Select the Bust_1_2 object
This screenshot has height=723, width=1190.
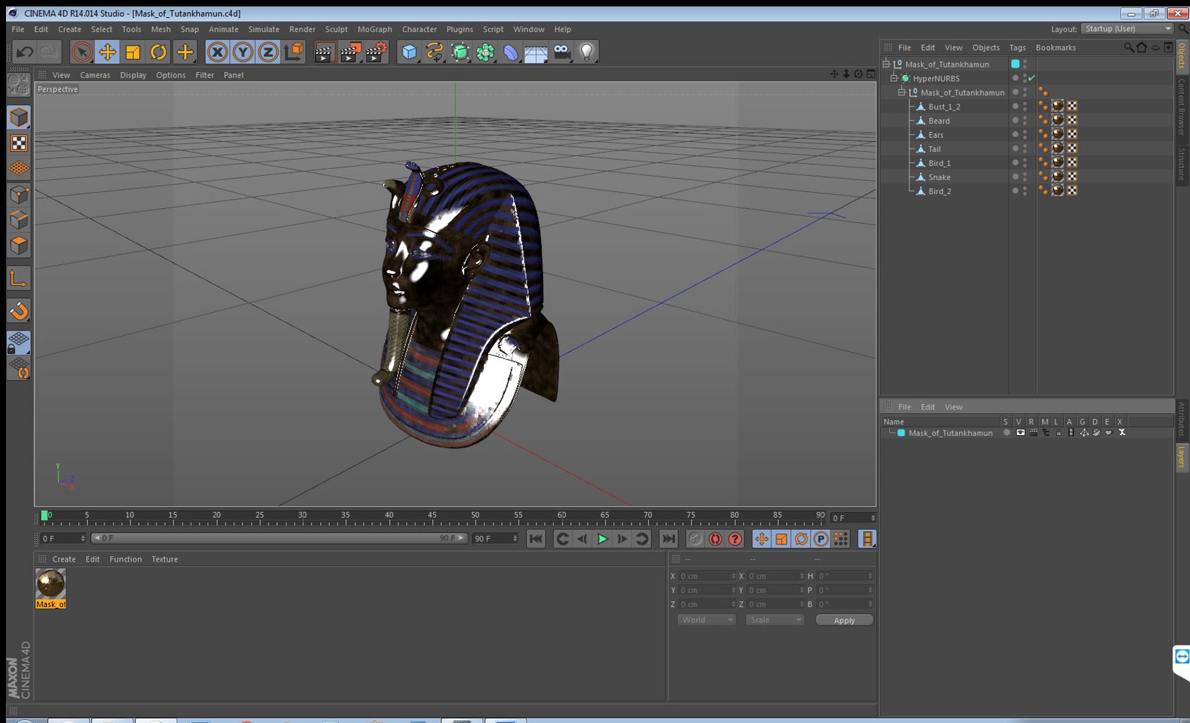944,106
